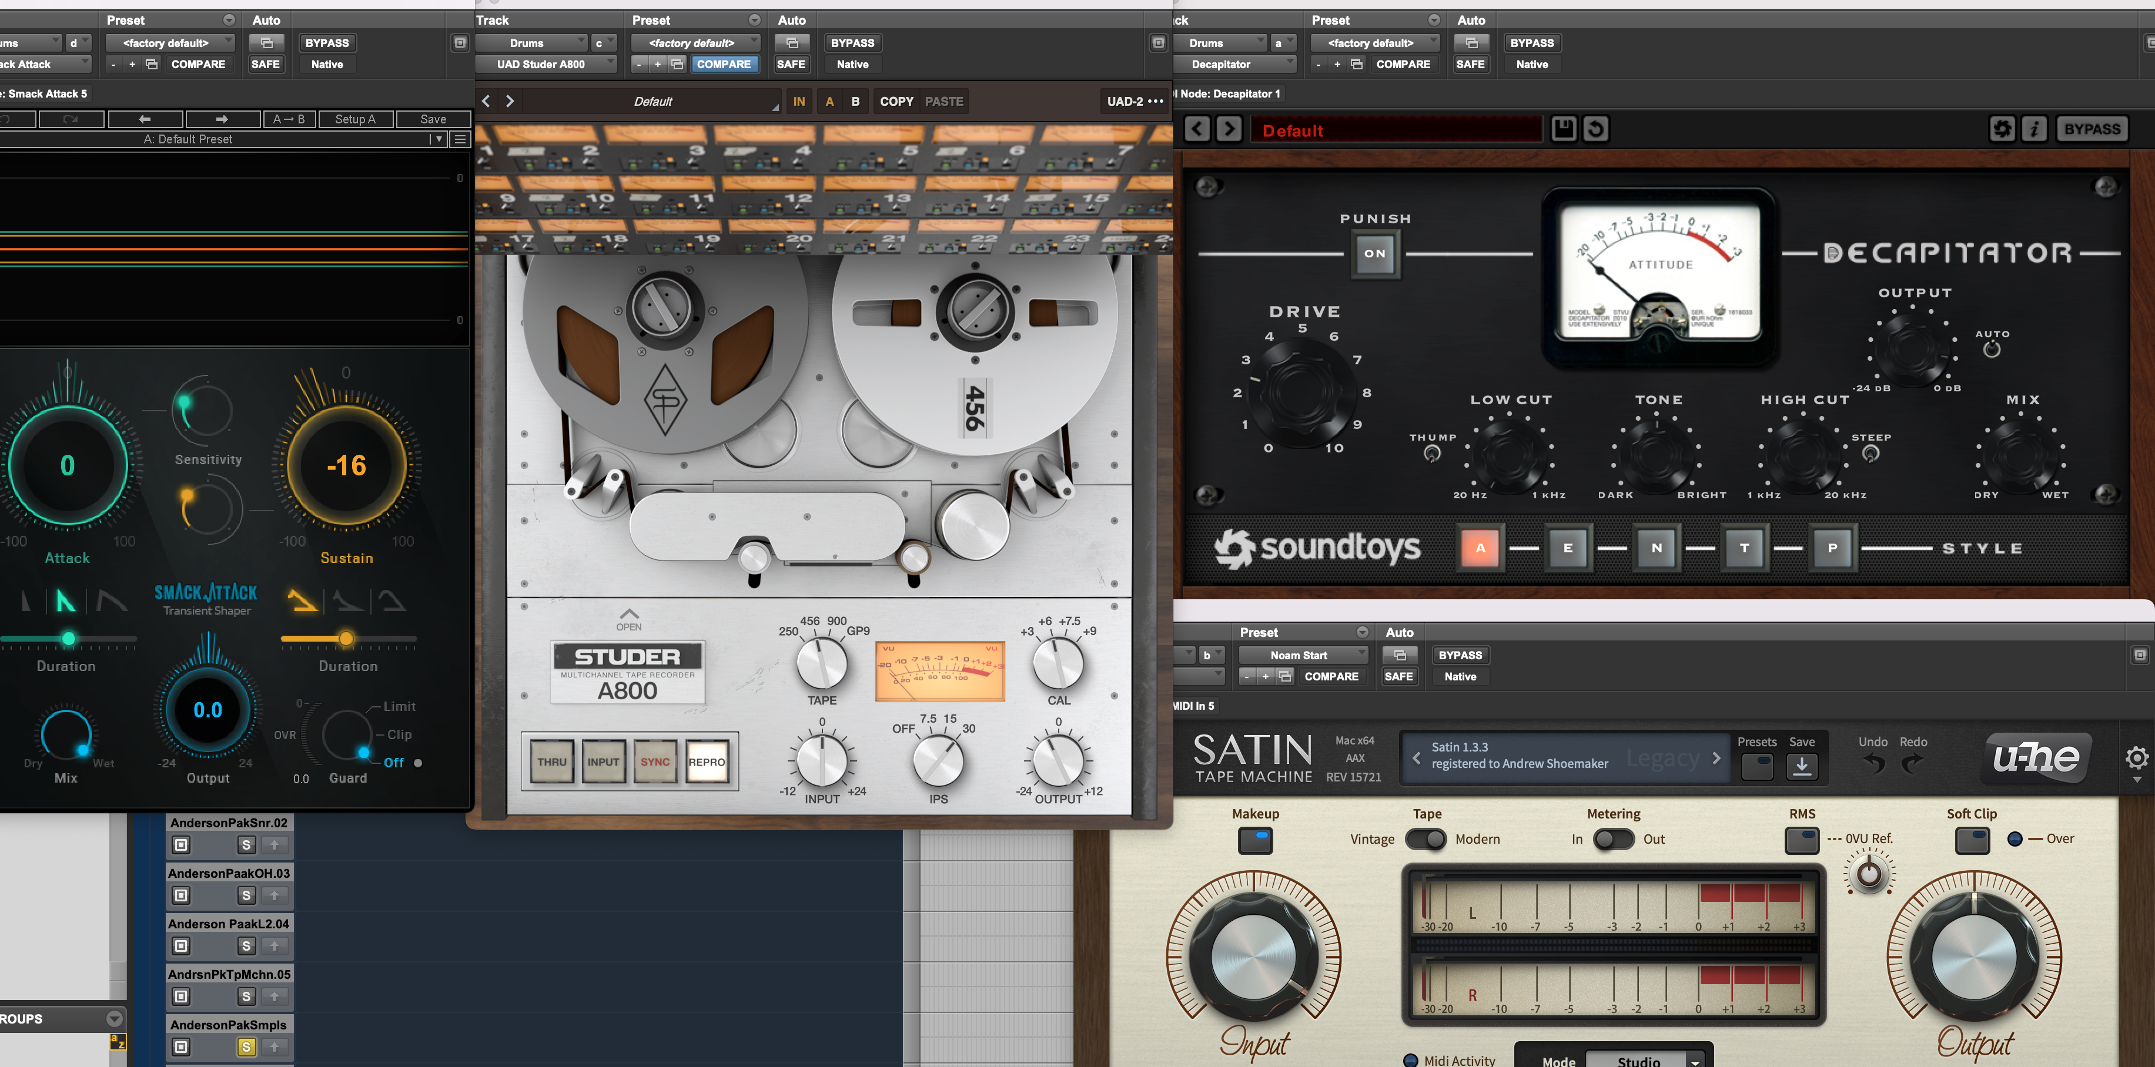Expand GROUPS panel menu arrow
Image resolution: width=2155 pixels, height=1067 pixels.
click(115, 1018)
